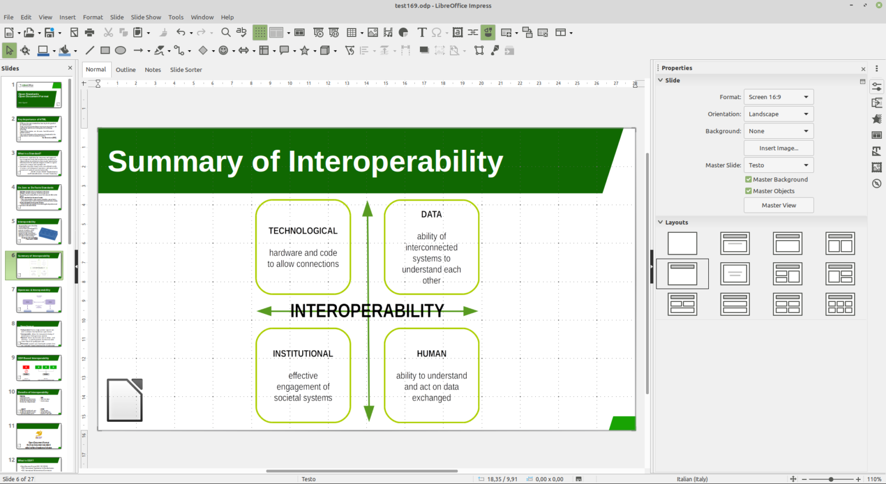This screenshot has width=886, height=484.
Task: Insert a table using the toolbar icon
Action: [x=352, y=33]
